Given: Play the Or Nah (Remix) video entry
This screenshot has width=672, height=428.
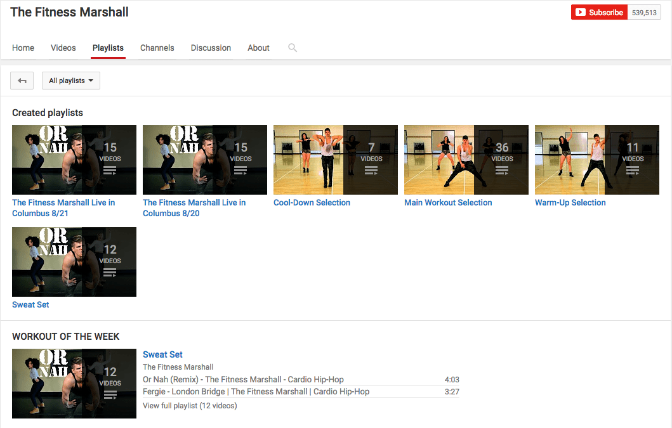Looking at the screenshot, I should point(243,379).
